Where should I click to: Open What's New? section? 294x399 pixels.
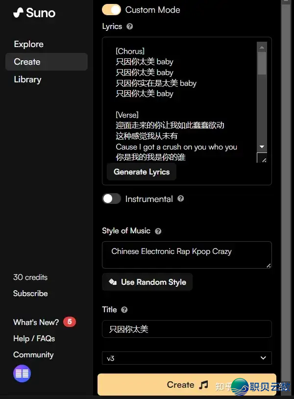click(x=36, y=322)
